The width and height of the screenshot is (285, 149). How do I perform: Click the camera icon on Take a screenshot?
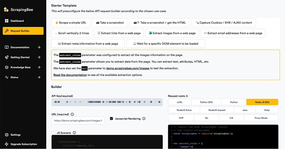(98, 23)
